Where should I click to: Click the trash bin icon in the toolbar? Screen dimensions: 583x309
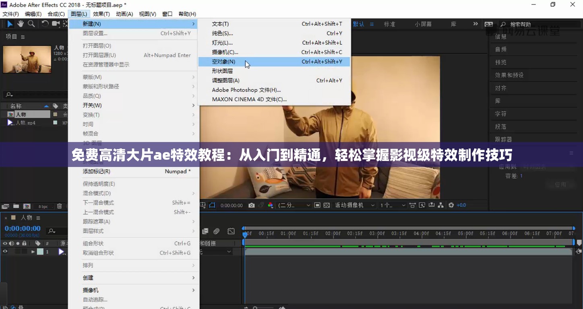coord(60,206)
